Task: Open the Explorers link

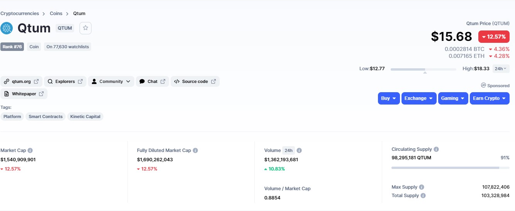Action: coord(65,81)
